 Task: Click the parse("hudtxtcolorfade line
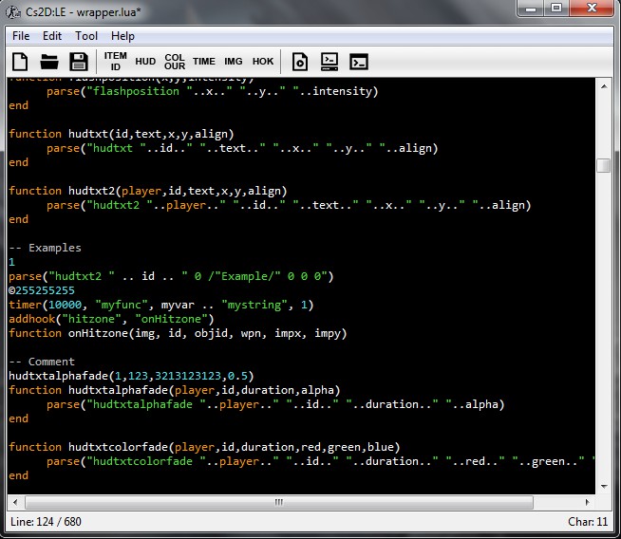[320, 461]
